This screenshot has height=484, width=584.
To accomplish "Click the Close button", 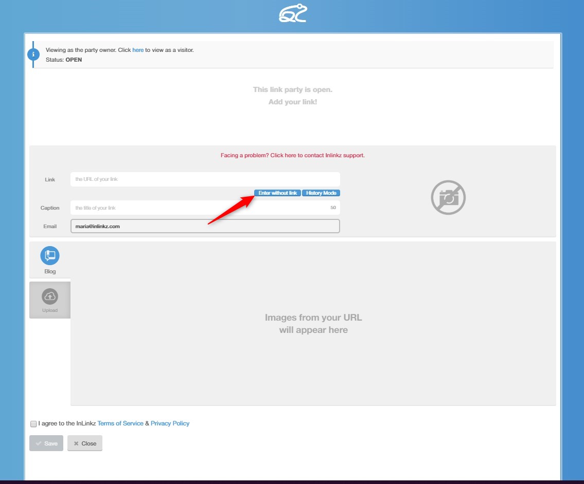I will (x=85, y=443).
